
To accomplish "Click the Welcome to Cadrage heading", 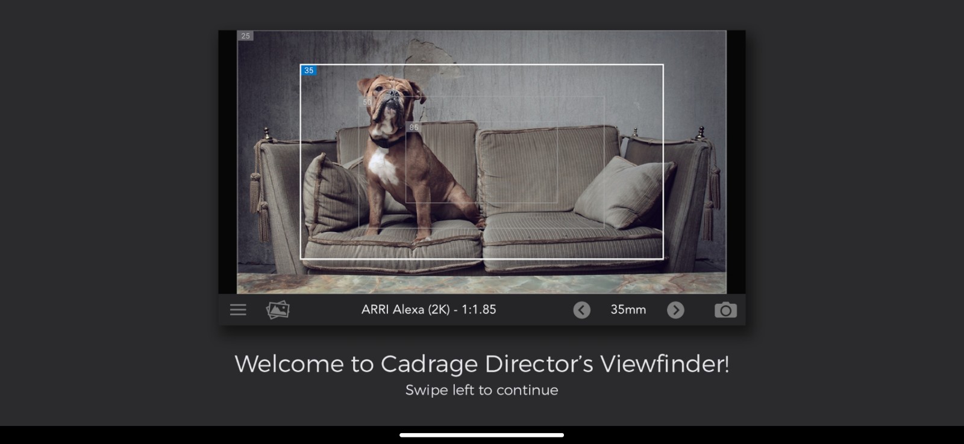I will (481, 364).
